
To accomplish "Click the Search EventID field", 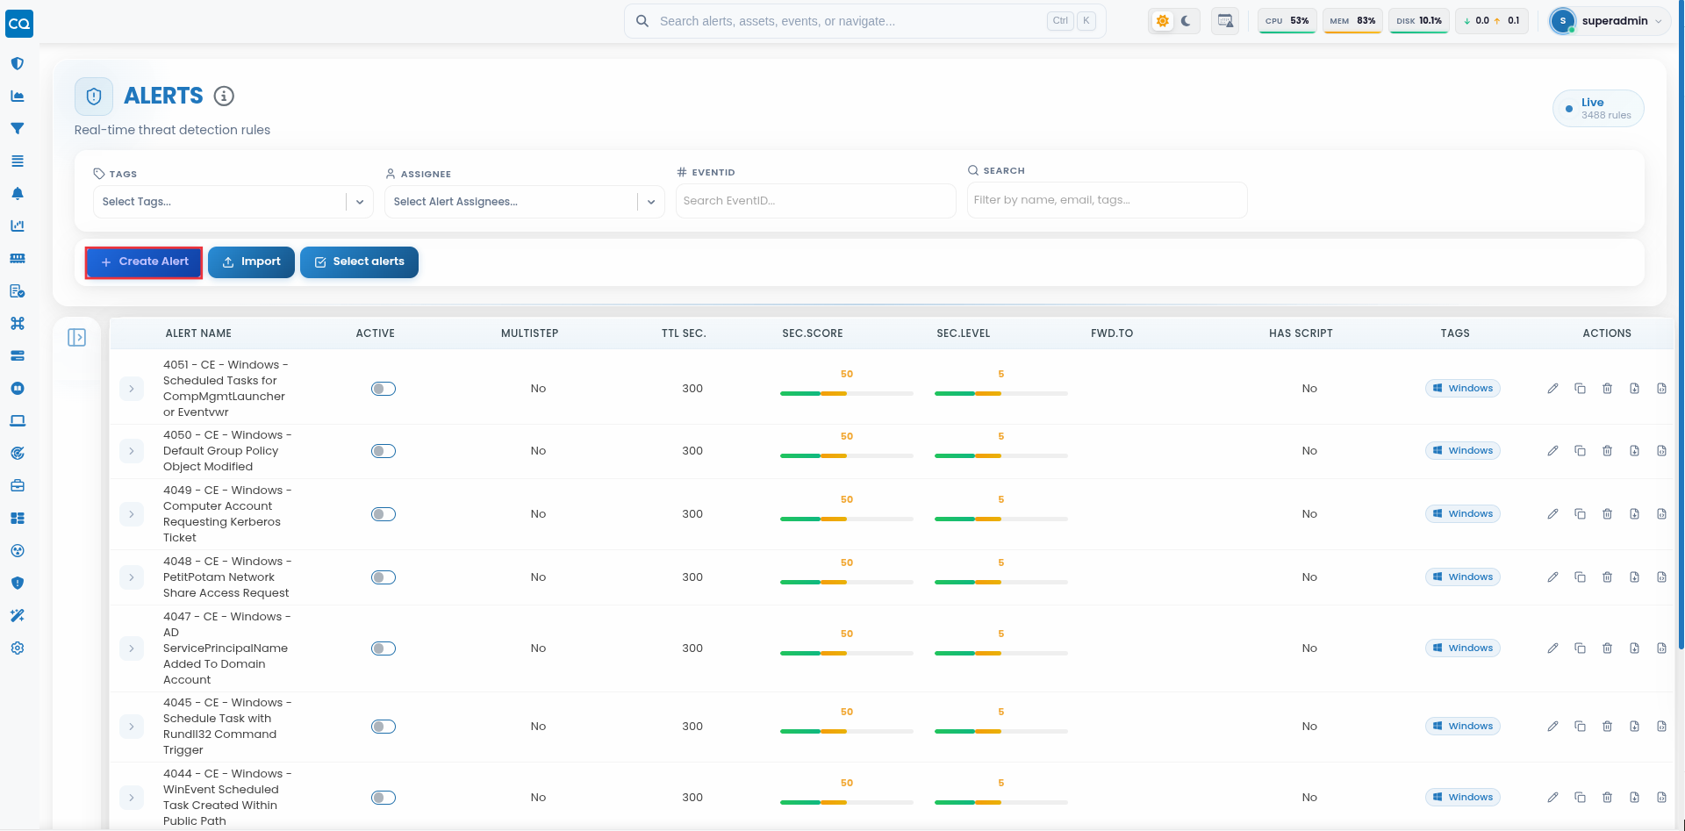I will point(816,201).
